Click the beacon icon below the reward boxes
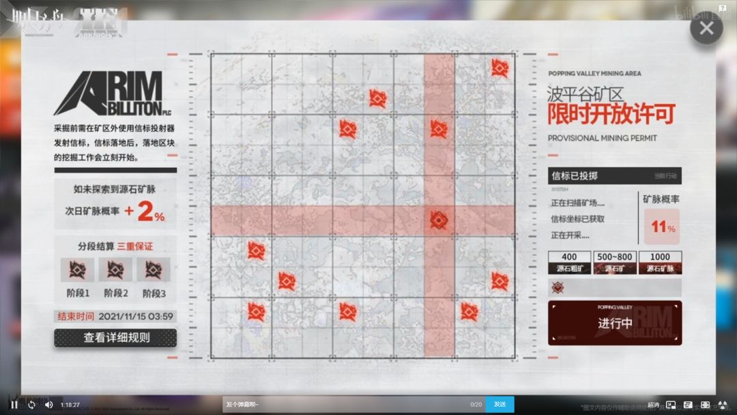 pos(558,287)
